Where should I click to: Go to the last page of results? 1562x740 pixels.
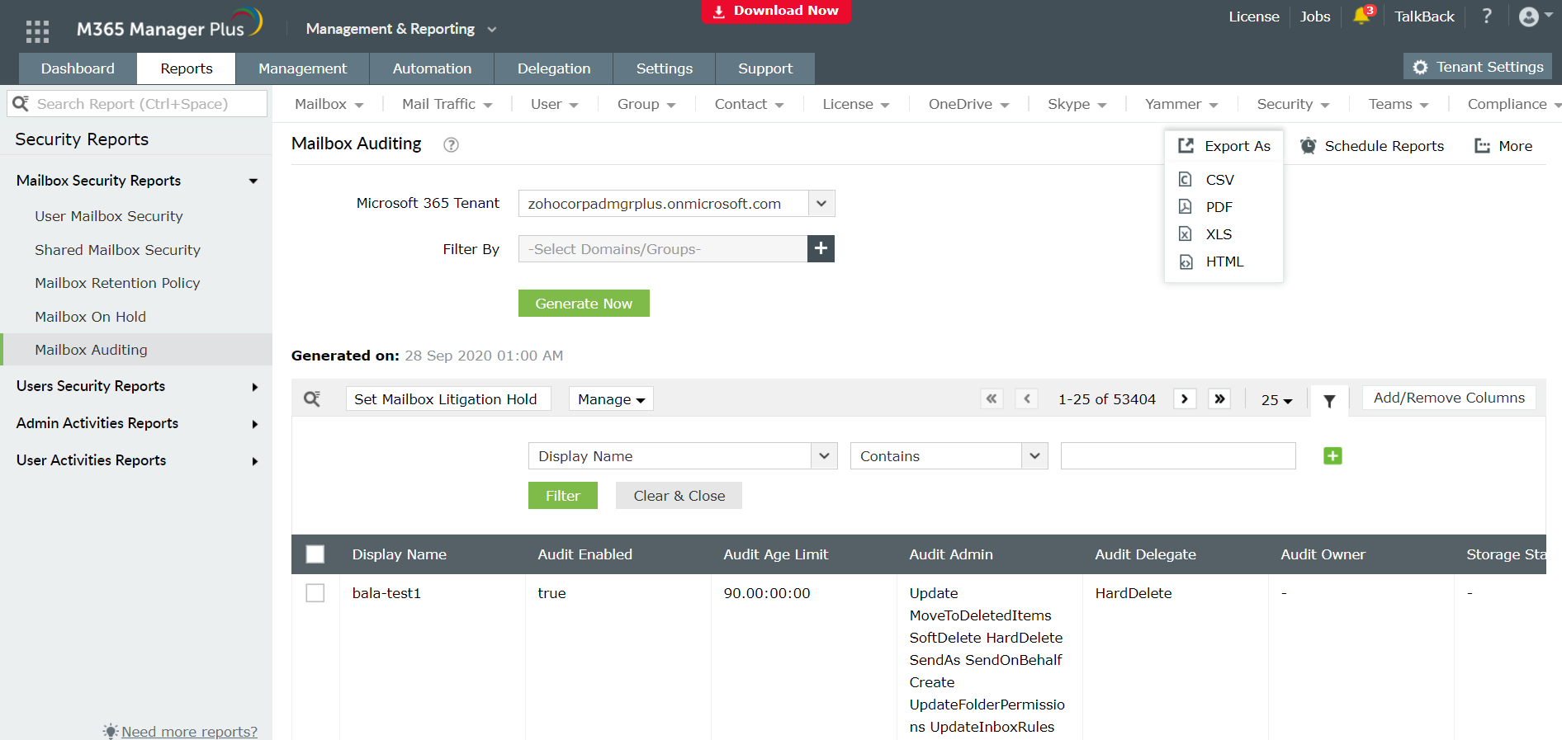click(1219, 399)
